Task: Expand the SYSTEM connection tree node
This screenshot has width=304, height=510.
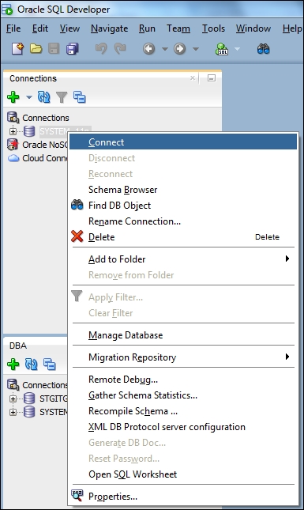Action: pyautogui.click(x=13, y=131)
